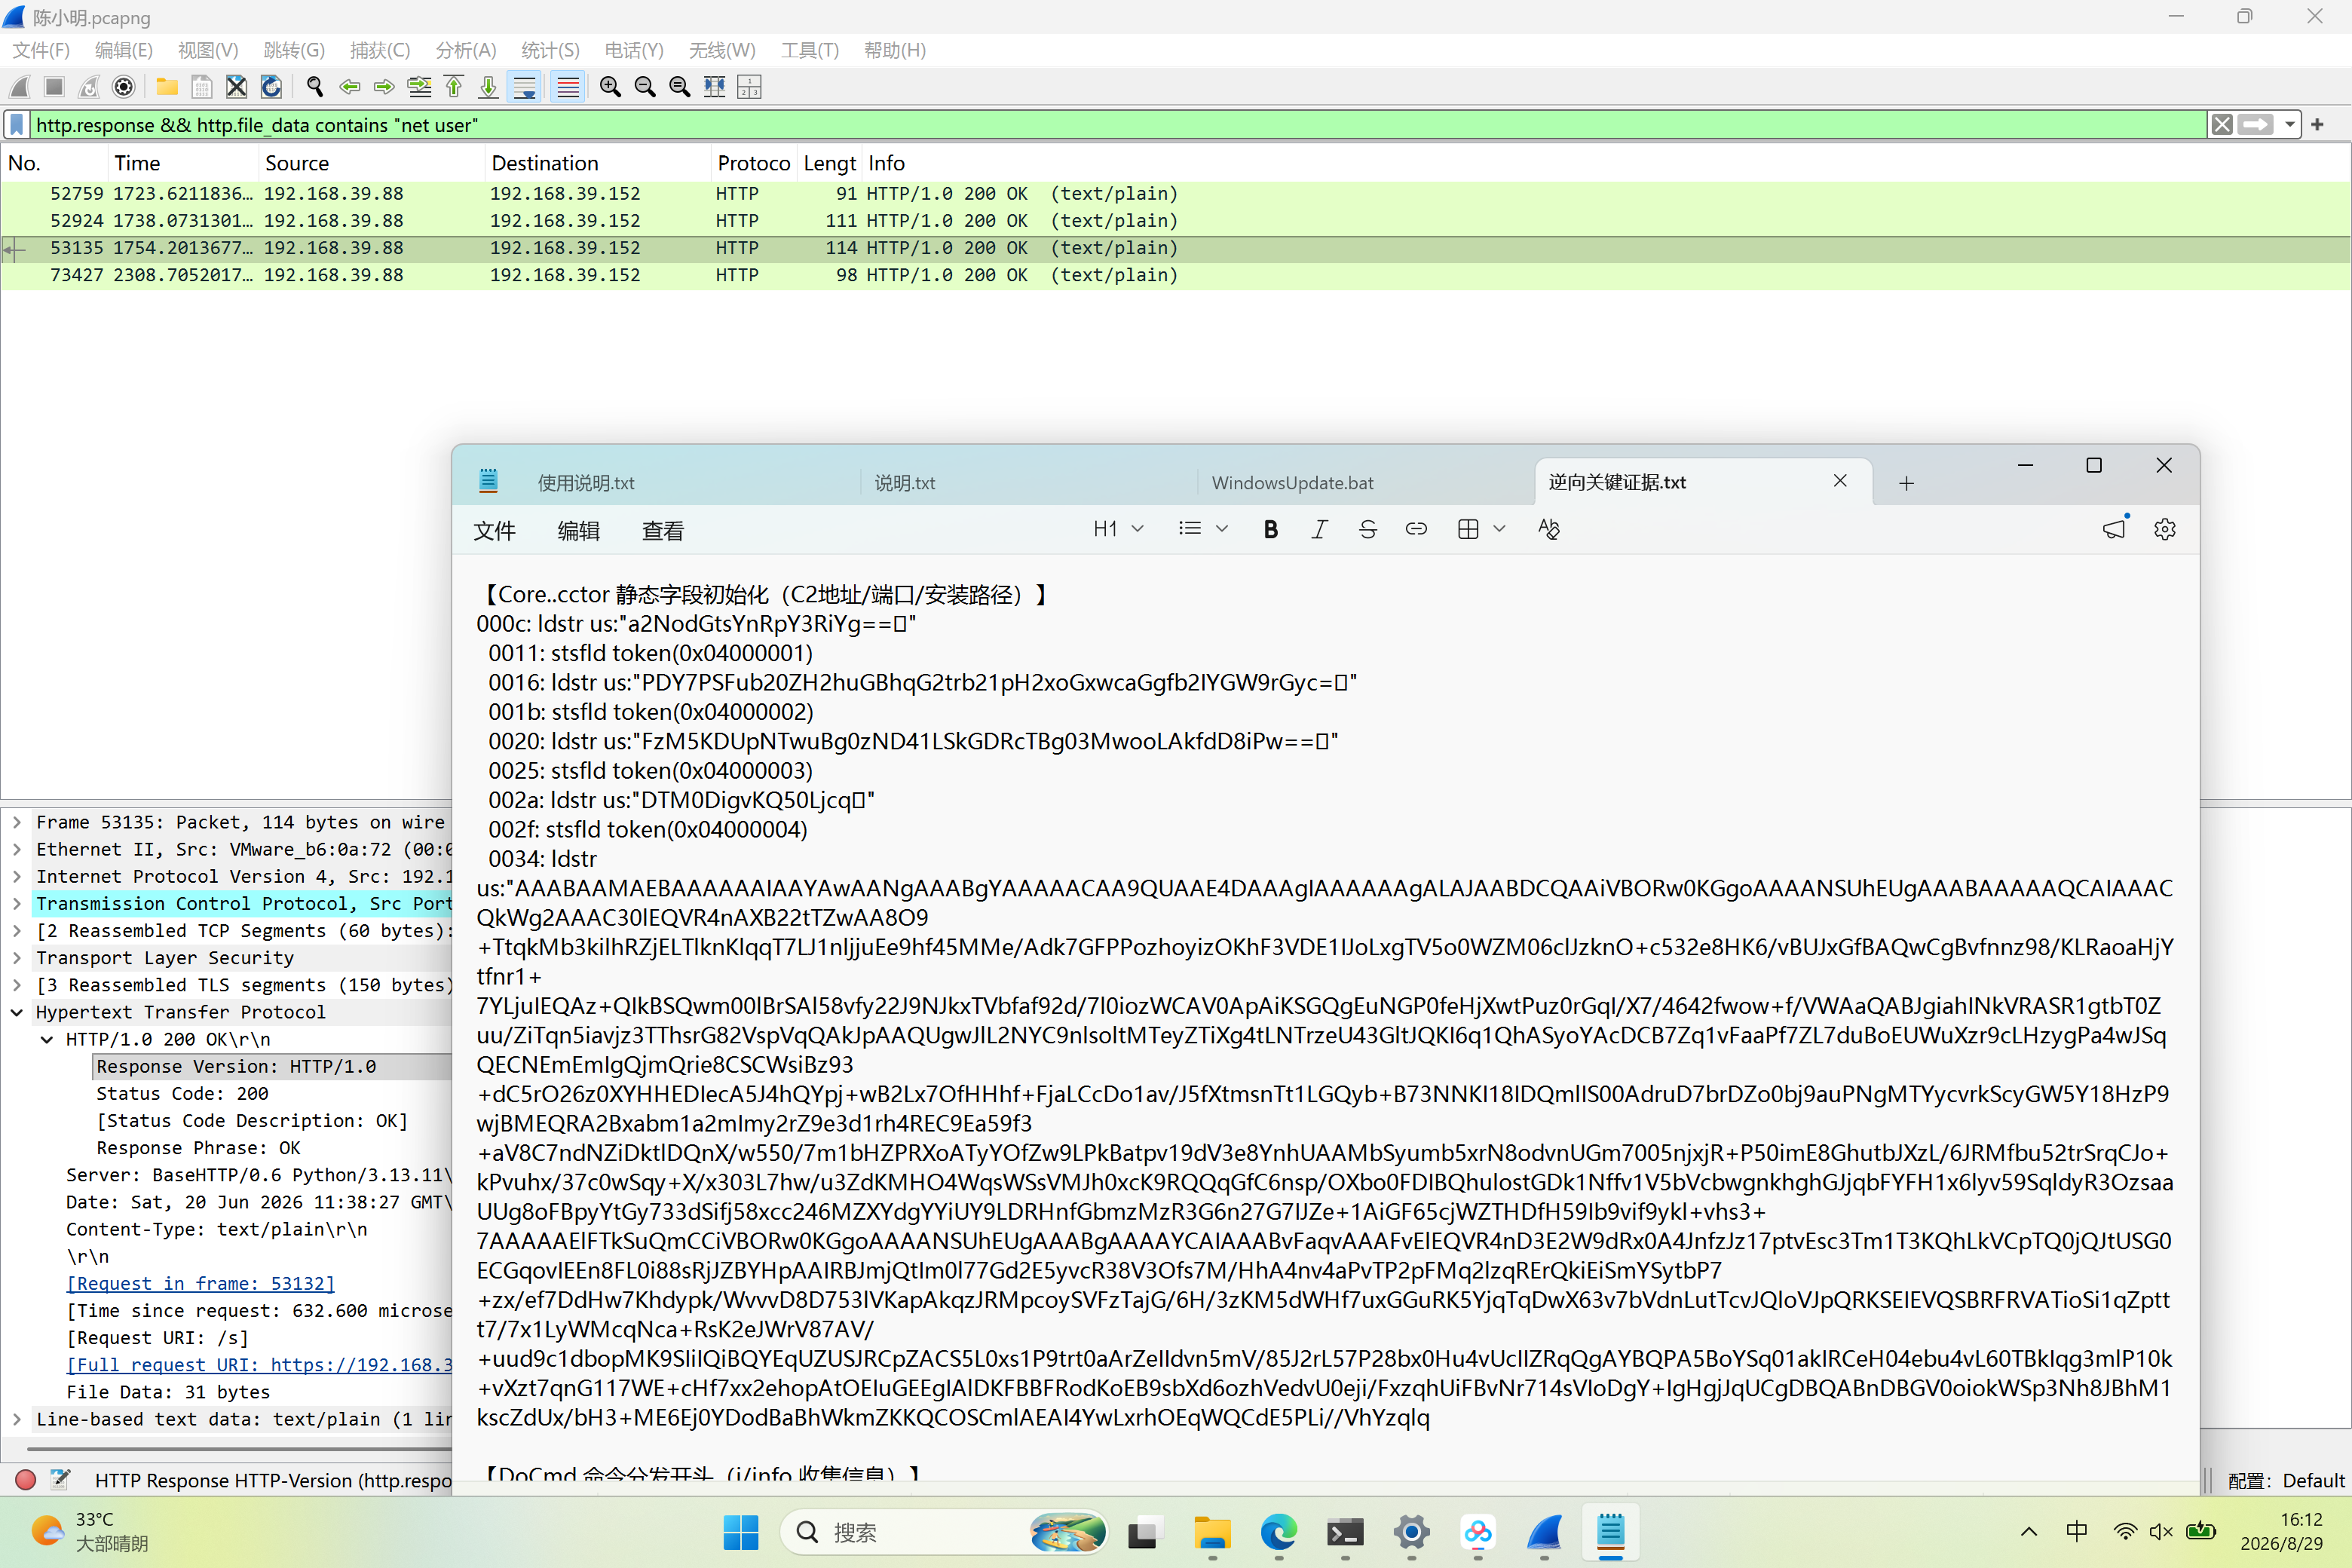The height and width of the screenshot is (1568, 2352).
Task: Toggle auto scroll during live capture
Action: click(524, 87)
